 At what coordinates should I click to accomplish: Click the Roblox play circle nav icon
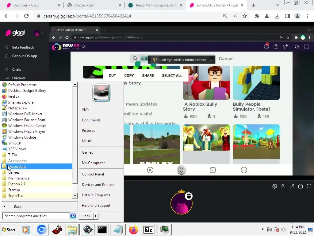tap(150, 170)
